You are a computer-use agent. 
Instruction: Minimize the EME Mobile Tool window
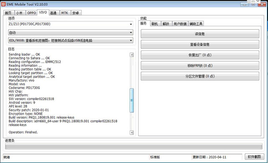245,5
